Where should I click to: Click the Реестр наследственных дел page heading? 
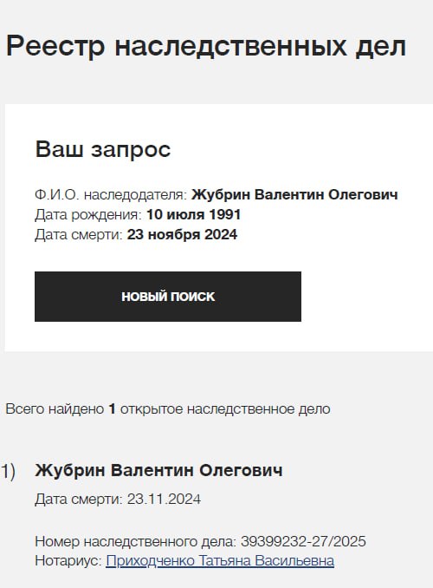[206, 46]
